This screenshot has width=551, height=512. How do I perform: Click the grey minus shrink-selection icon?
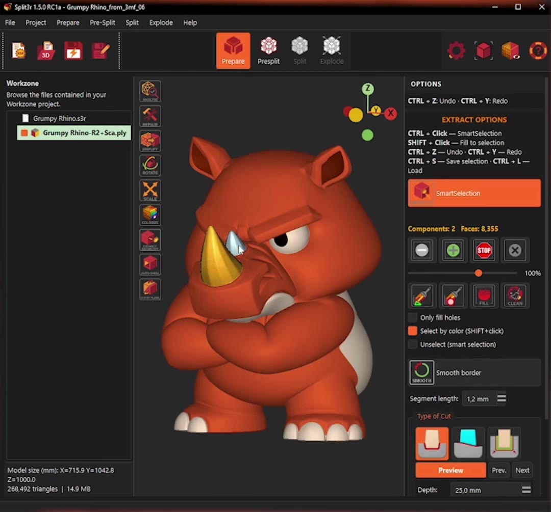pos(422,250)
